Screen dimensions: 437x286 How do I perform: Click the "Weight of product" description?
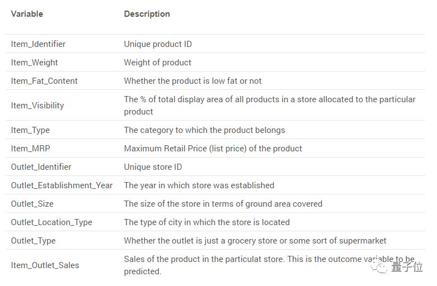157,63
